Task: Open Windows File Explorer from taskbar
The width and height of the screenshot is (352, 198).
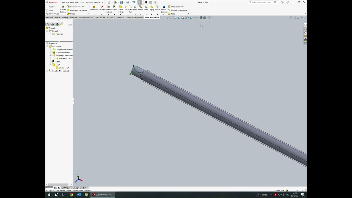Action: 86,195
